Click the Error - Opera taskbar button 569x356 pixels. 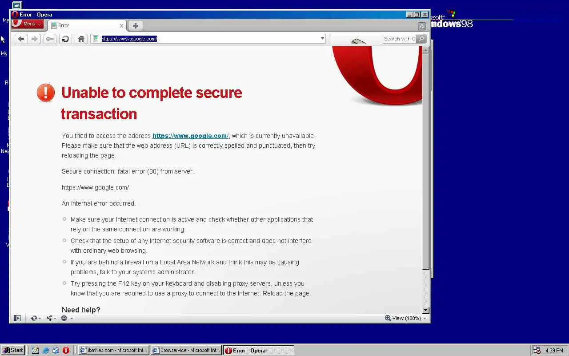point(258,350)
